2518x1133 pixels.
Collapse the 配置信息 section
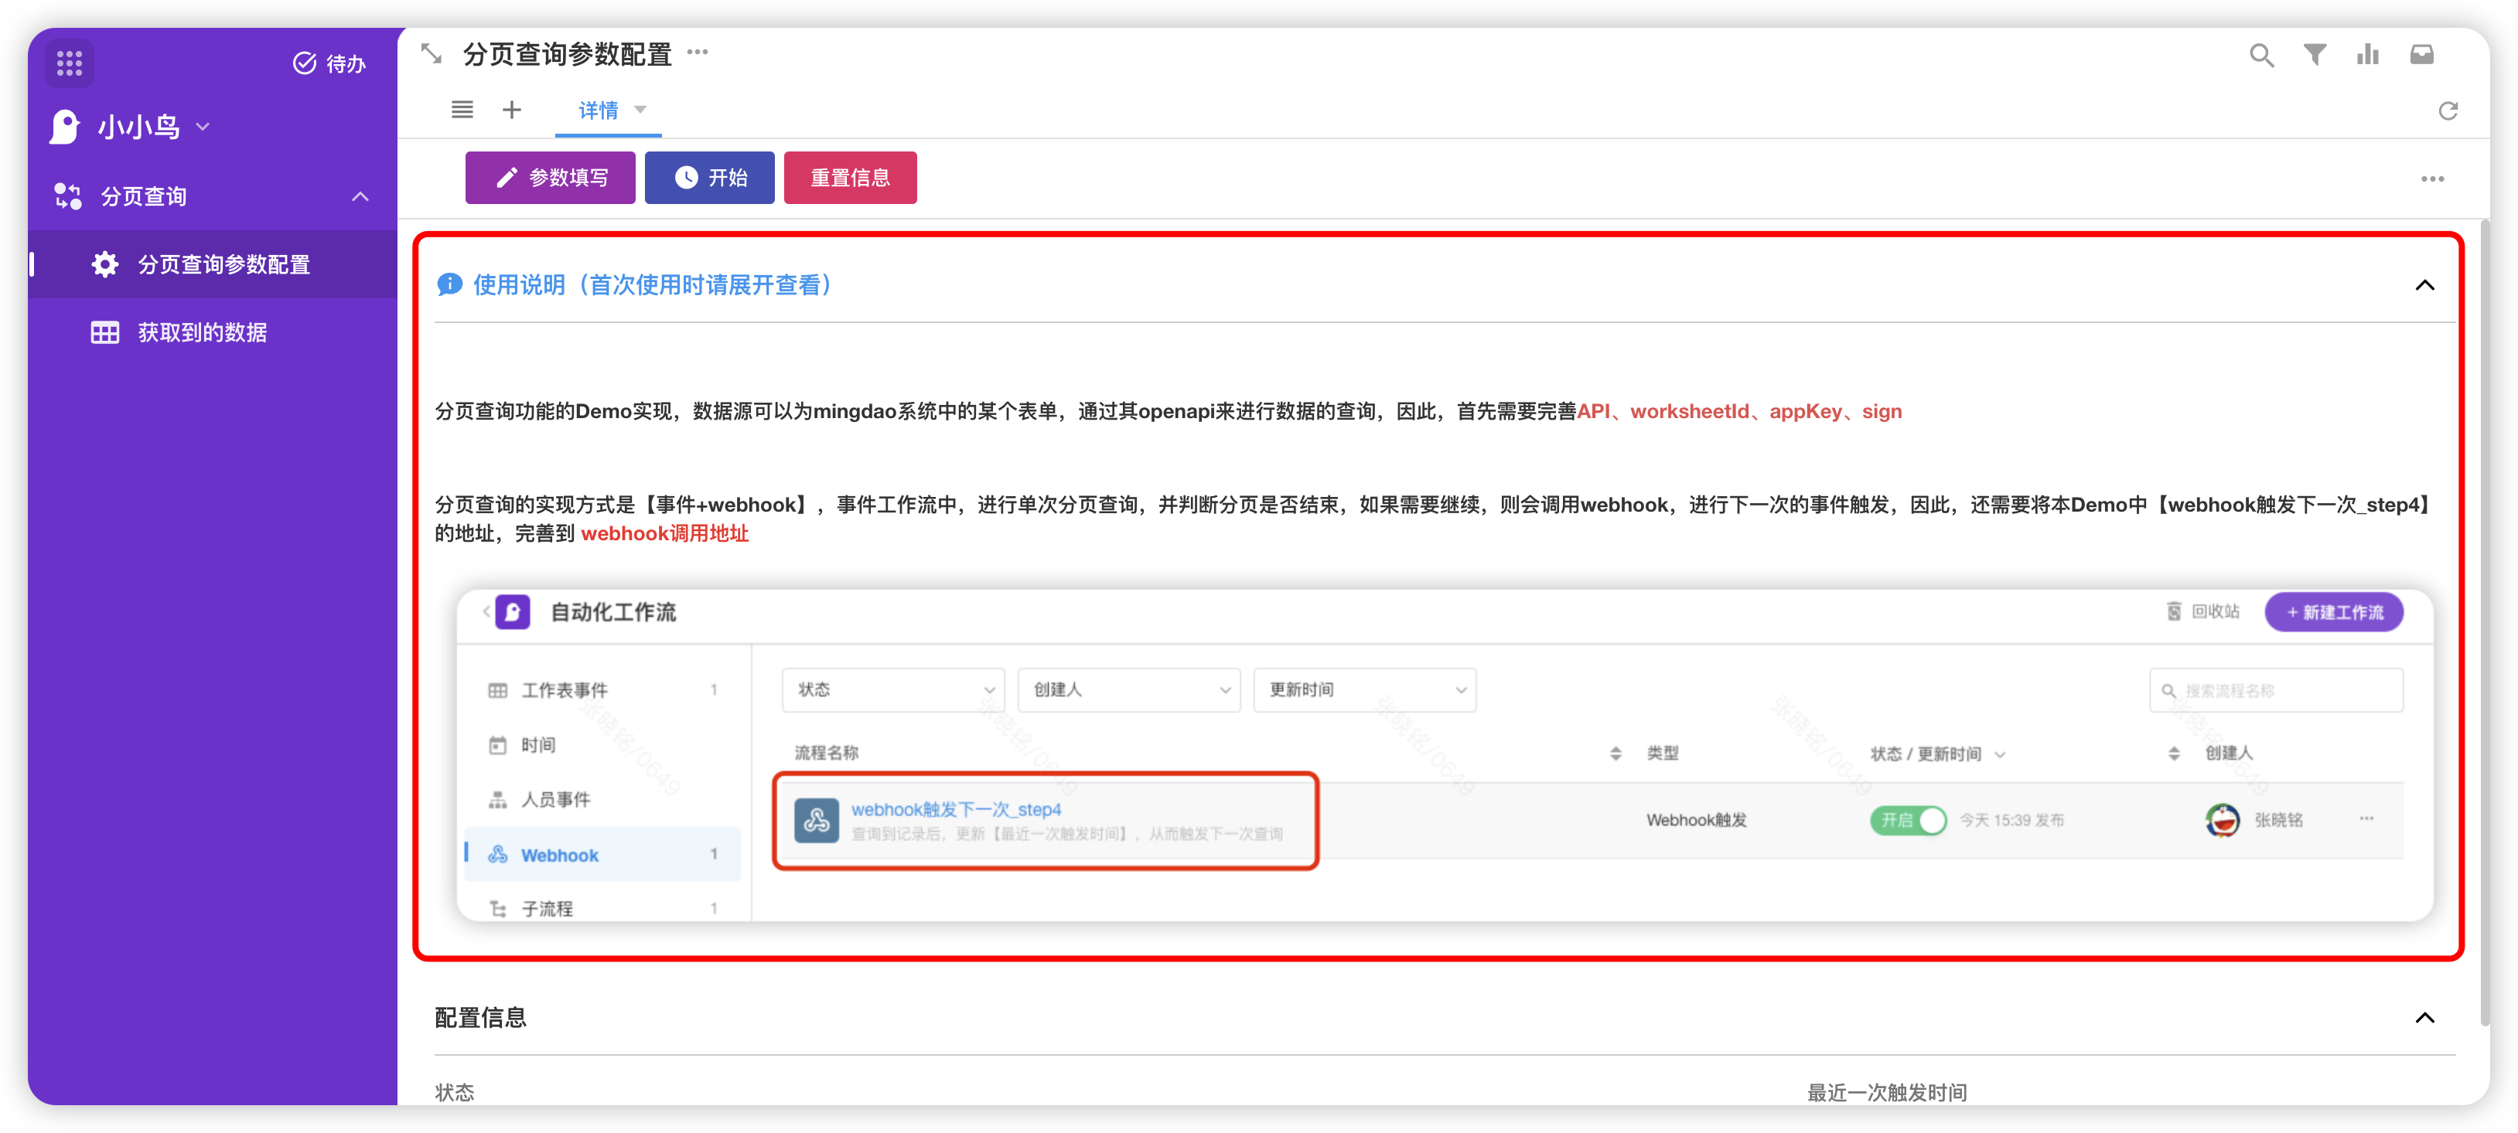pos(2424,1018)
